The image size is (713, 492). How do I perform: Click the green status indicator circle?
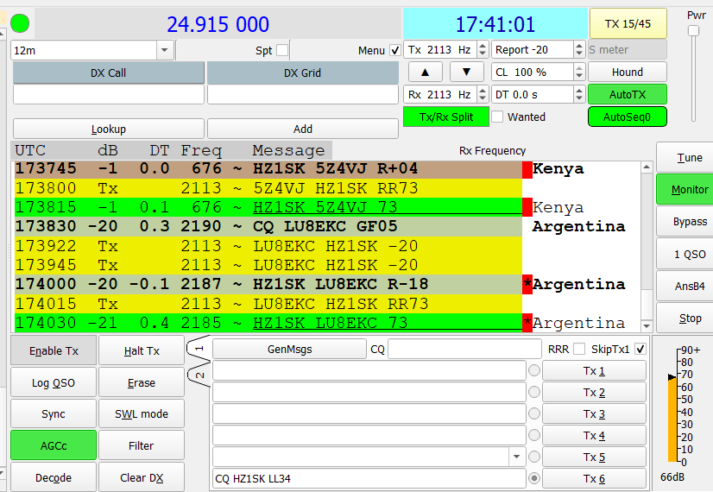(x=20, y=23)
